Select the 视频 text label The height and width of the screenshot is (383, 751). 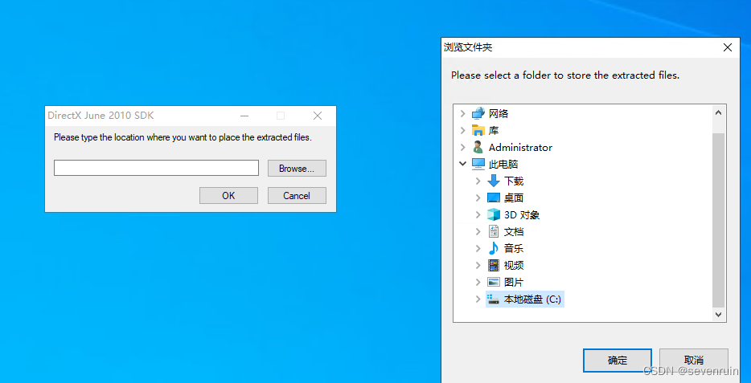tap(514, 265)
